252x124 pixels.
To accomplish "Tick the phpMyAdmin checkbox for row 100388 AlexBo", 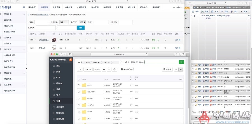I will click(193, 77).
